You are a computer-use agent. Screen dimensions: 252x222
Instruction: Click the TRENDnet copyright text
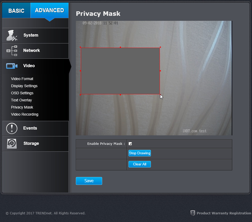tap(46, 213)
